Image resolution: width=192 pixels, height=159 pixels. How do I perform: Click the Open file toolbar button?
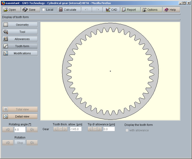pyautogui.click(x=10, y=10)
